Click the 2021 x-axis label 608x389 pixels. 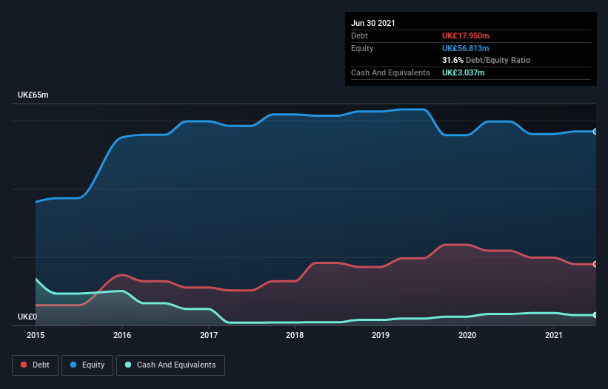(554, 335)
